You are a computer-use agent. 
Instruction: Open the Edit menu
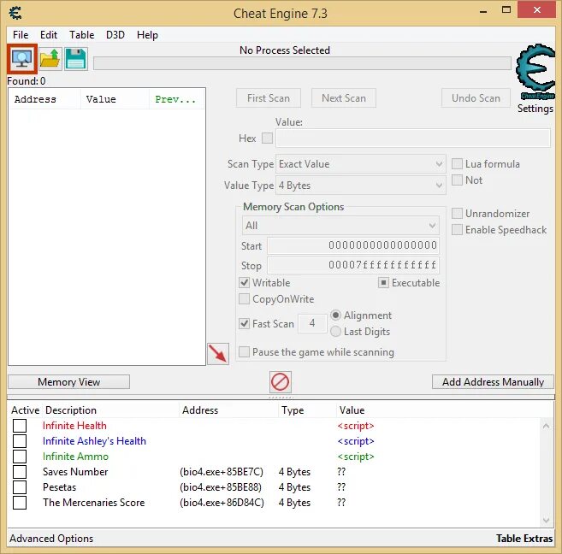[x=49, y=35]
